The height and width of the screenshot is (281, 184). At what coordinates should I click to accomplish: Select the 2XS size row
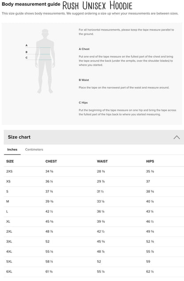94,171
